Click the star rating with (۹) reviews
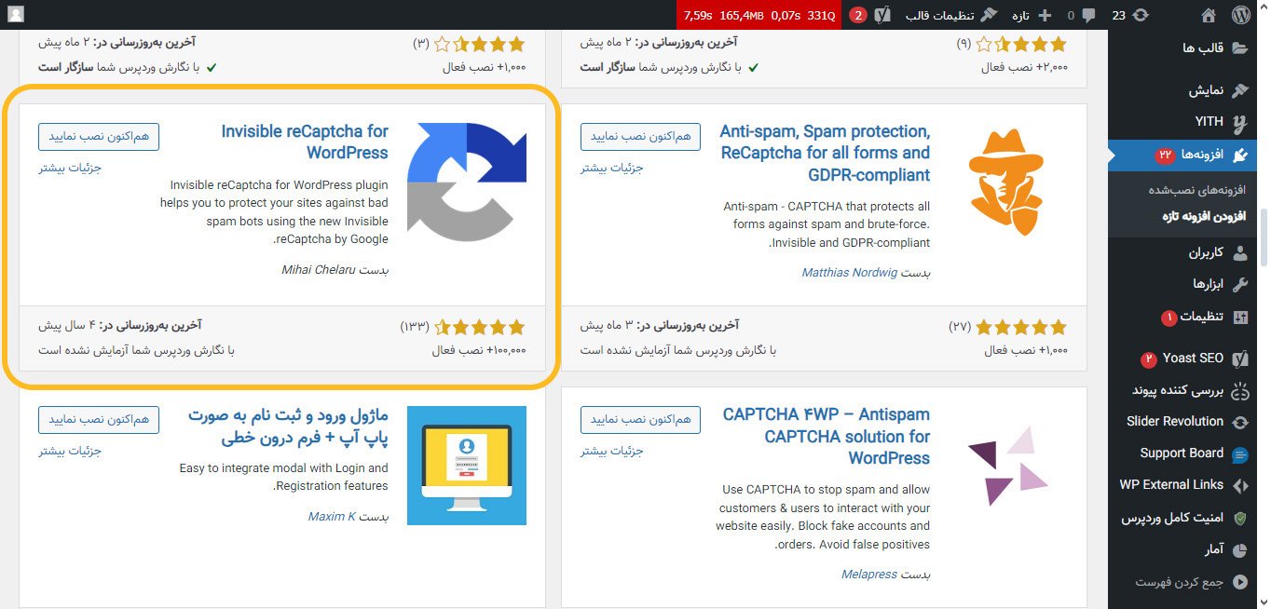This screenshot has height=609, width=1271. pyautogui.click(x=1022, y=44)
